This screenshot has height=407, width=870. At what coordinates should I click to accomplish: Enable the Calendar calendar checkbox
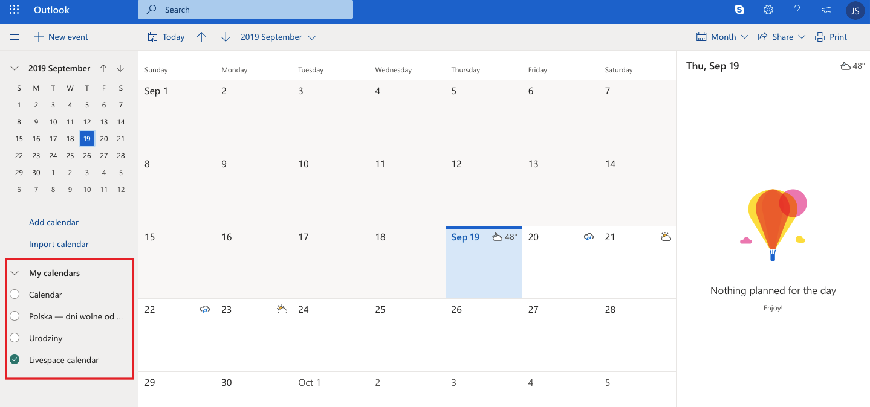click(x=15, y=295)
